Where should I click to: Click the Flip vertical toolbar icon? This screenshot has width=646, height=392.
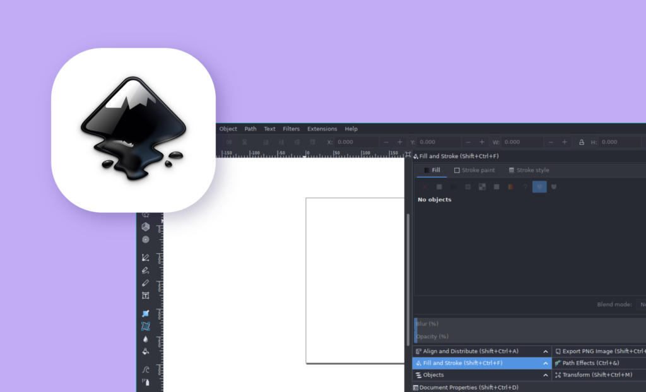click(x=245, y=142)
